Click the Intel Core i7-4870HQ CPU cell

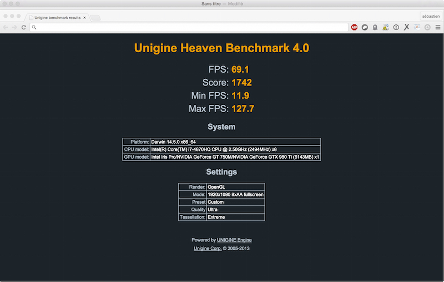point(235,149)
